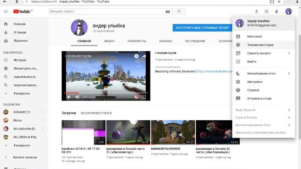
Task: Open Безопасный режим: Откл. setting
Action: [x=263, y=125]
